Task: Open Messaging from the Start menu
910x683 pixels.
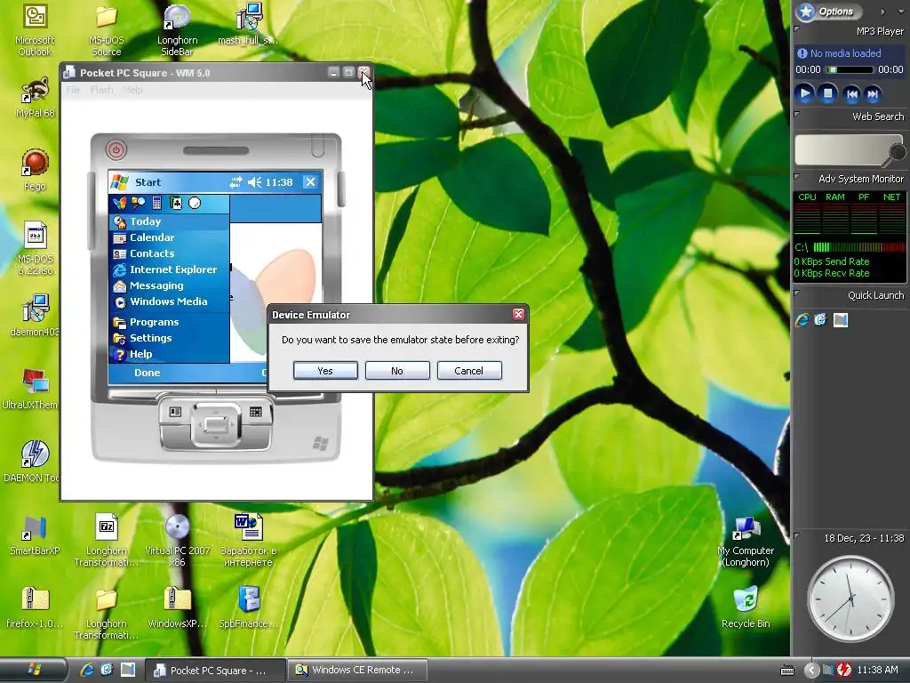Action: click(x=169, y=285)
